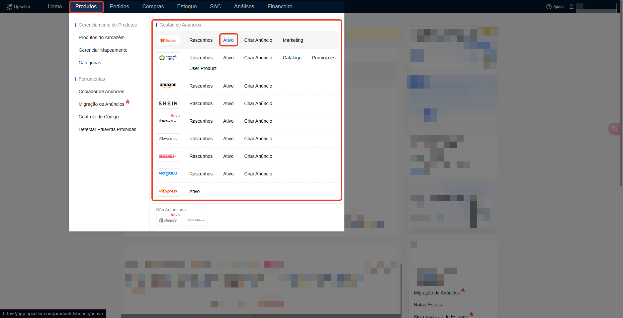Open Mercado Libre Rascunhos
The width and height of the screenshot is (623, 318).
coord(201,58)
